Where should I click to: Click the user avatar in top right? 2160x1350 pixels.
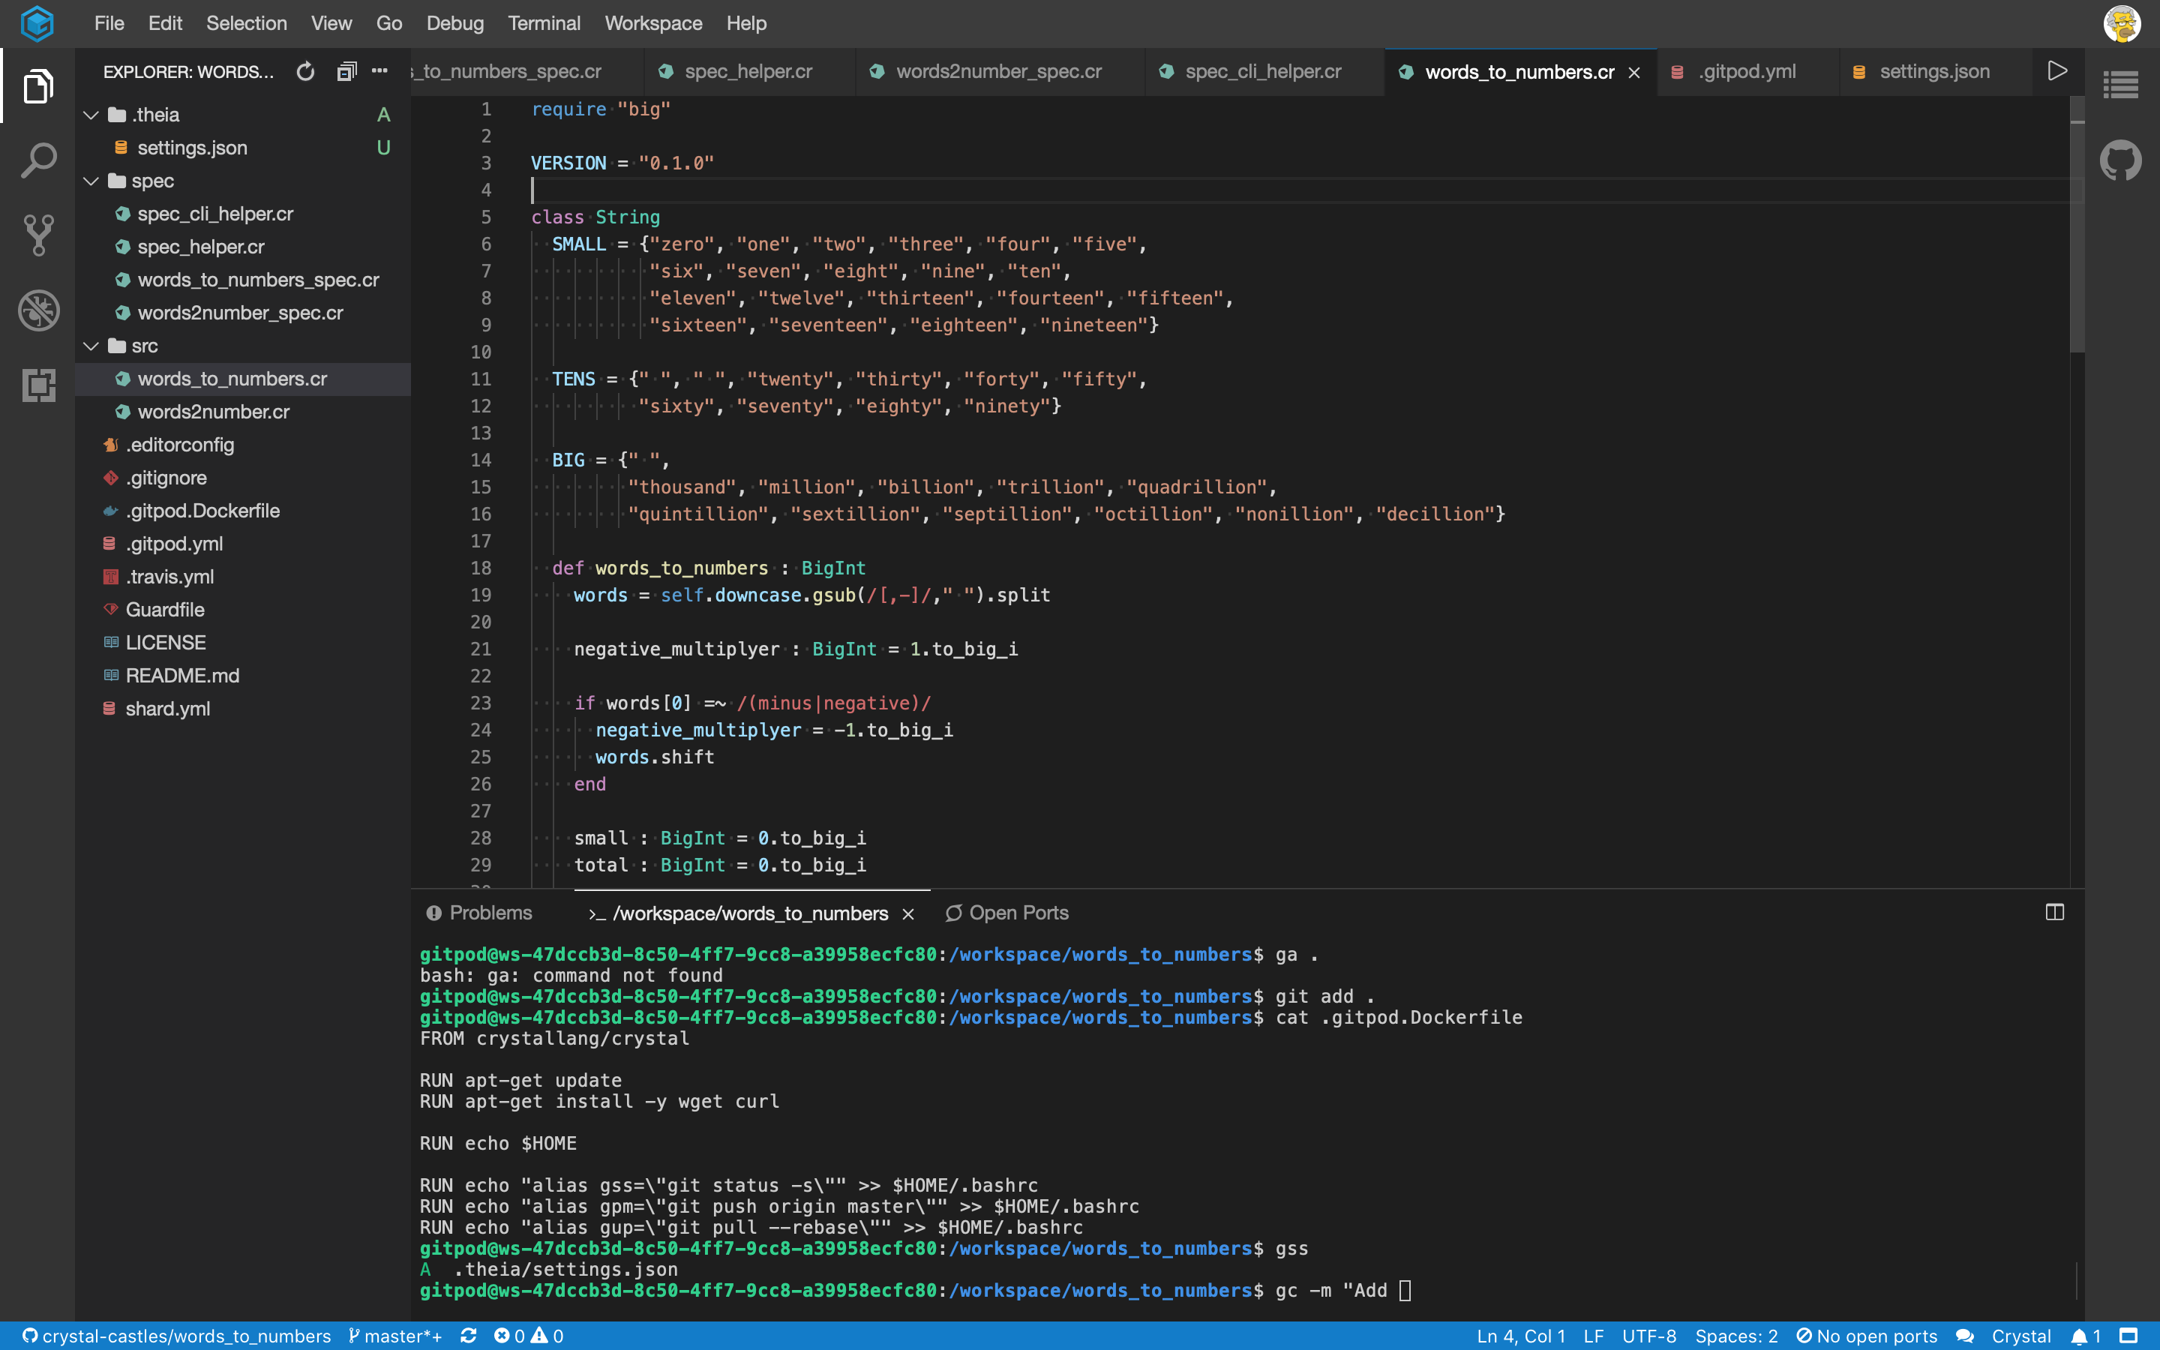tap(2122, 23)
